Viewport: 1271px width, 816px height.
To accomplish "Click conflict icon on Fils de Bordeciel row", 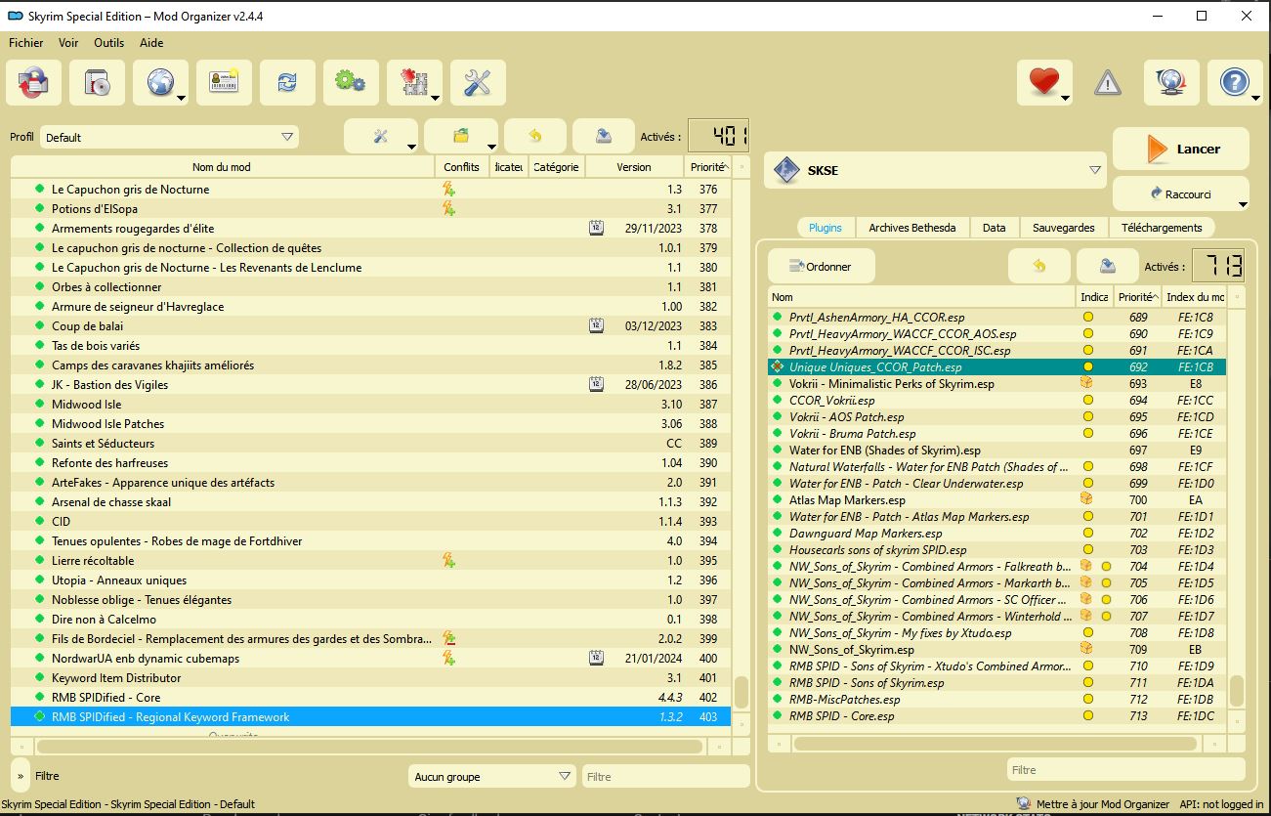I will pyautogui.click(x=448, y=639).
